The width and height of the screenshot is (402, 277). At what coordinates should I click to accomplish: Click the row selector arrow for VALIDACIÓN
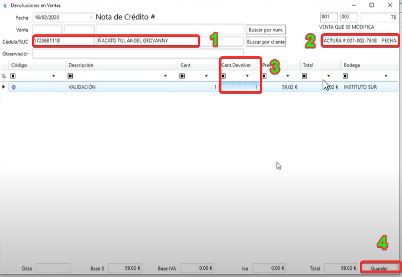[x=4, y=87]
